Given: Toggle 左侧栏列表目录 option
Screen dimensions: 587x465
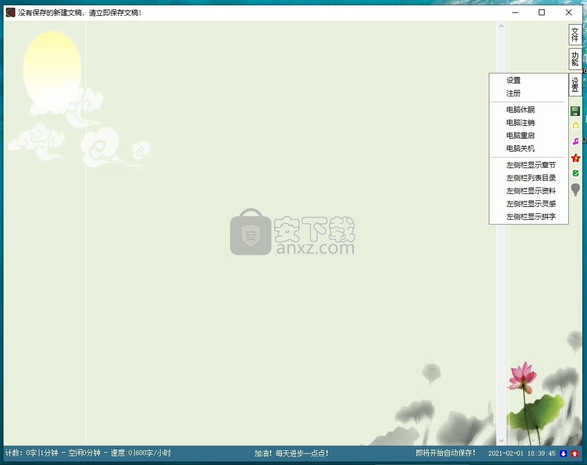Looking at the screenshot, I should coord(531,178).
